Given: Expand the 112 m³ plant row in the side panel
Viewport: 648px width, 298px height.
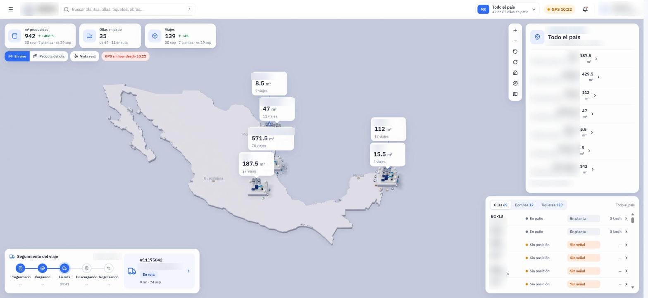Looking at the screenshot, I should tap(595, 95).
